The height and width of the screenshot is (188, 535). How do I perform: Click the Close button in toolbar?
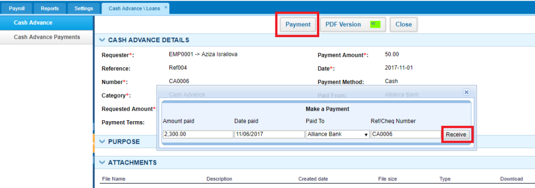pyautogui.click(x=404, y=25)
